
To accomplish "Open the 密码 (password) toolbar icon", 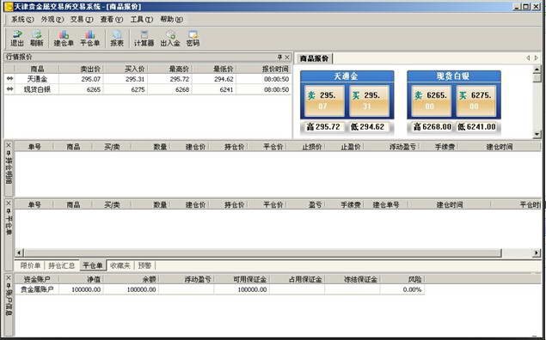I will tap(193, 39).
